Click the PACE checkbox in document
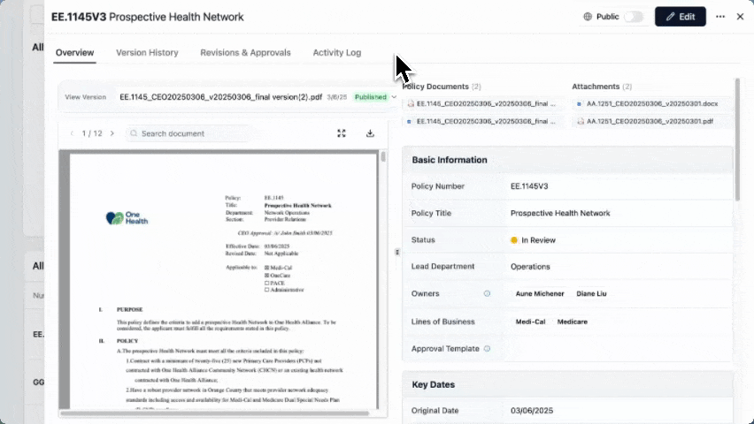This screenshot has width=754, height=424. click(x=267, y=284)
